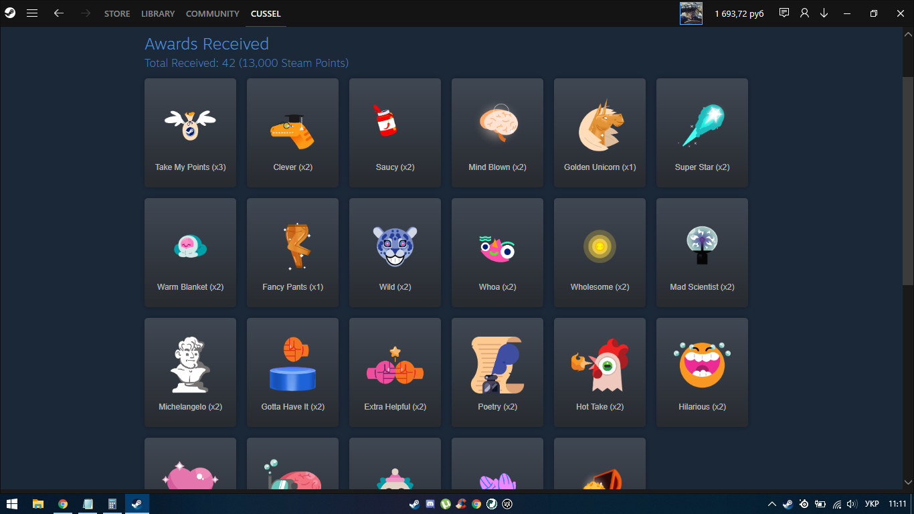Expand the hidden system tray icons
This screenshot has width=914, height=514.
(x=772, y=504)
